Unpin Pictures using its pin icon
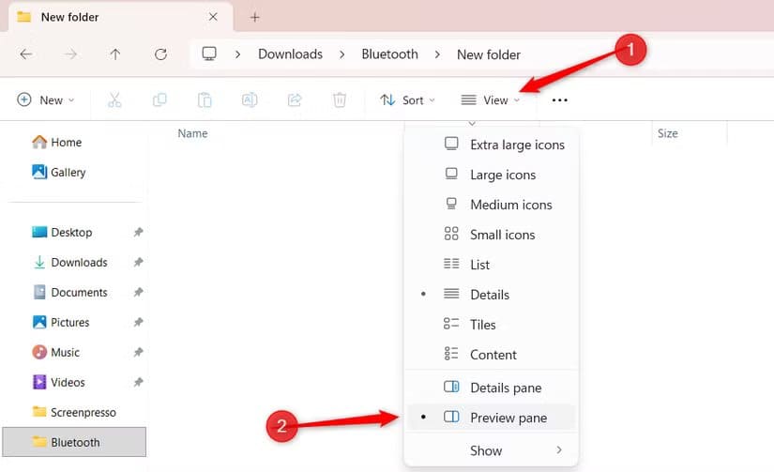Viewport: 774px width, 472px height. point(138,323)
